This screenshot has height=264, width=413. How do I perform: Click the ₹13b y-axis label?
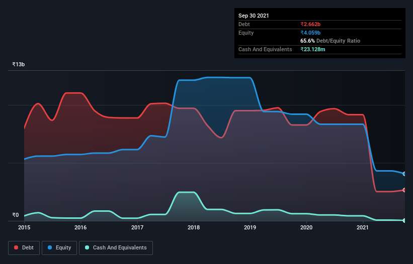pos(19,64)
